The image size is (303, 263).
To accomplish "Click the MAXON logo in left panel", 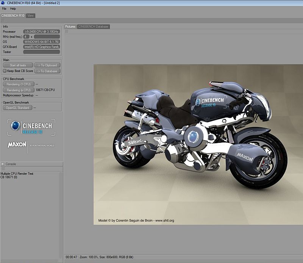I will point(17,144).
